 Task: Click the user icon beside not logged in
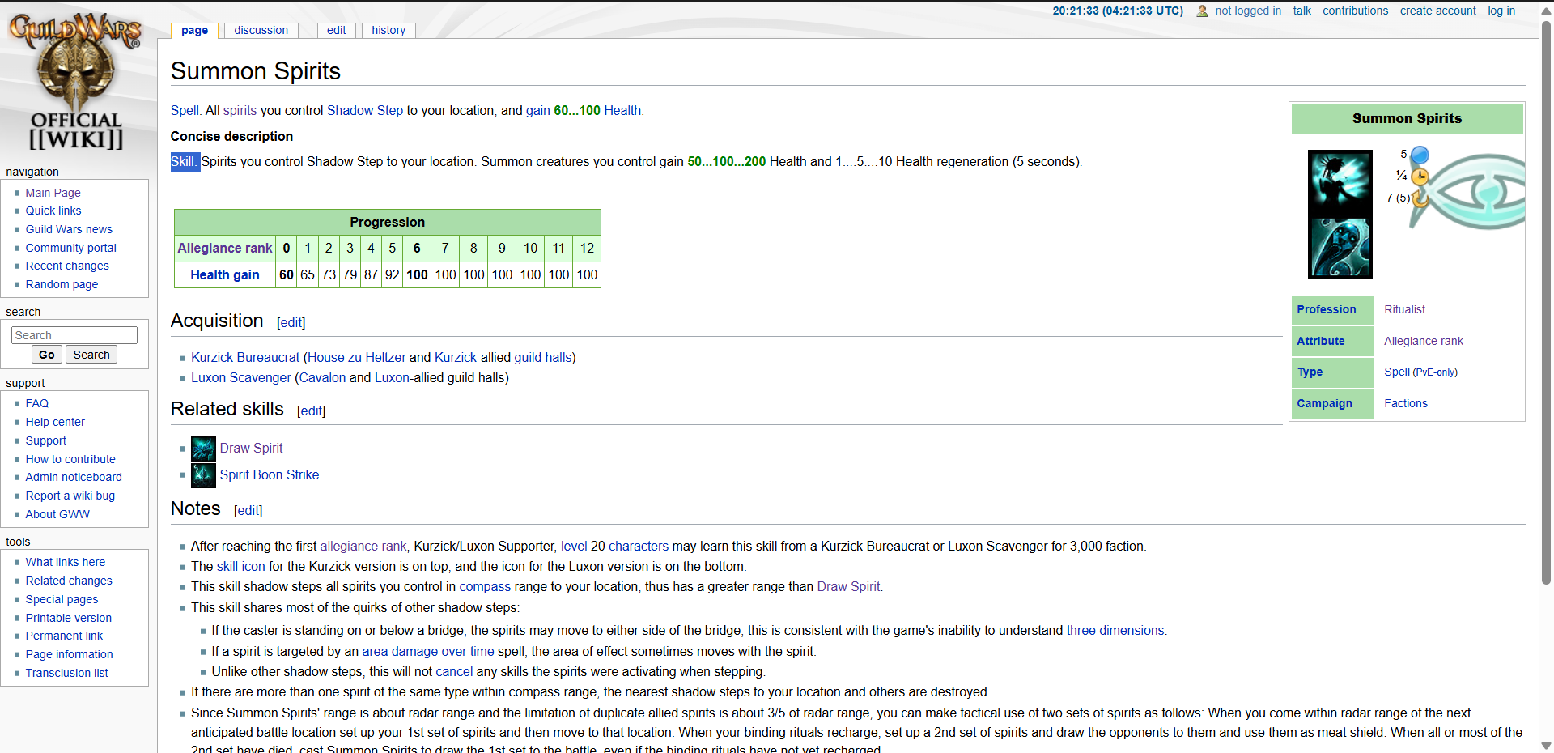1202,11
